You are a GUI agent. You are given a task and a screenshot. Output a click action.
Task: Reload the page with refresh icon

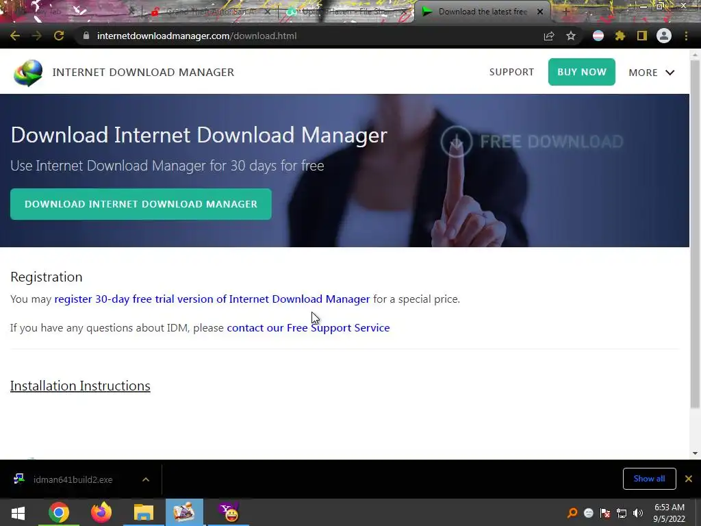(x=59, y=36)
